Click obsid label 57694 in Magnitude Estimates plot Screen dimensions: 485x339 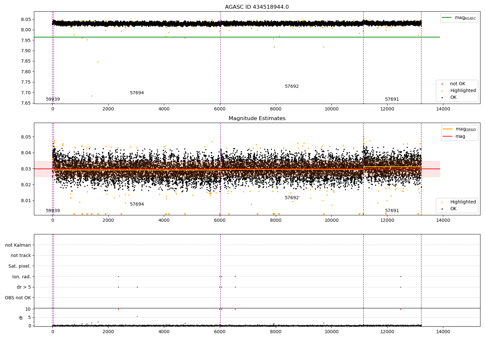pyautogui.click(x=137, y=204)
